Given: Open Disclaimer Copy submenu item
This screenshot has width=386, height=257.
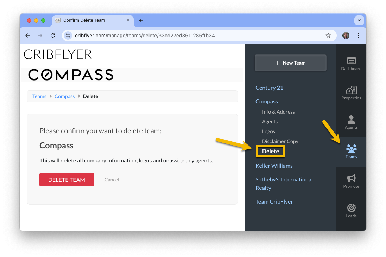Looking at the screenshot, I should (x=280, y=141).
